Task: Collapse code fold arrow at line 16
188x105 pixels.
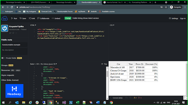Action: (x=36, y=89)
